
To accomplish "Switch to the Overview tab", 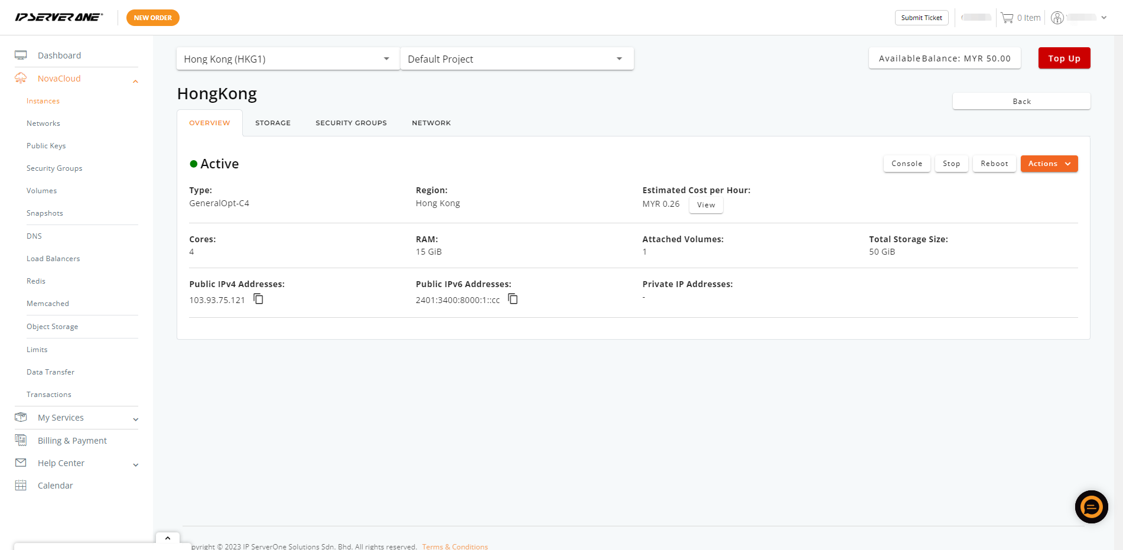I will (x=210, y=123).
